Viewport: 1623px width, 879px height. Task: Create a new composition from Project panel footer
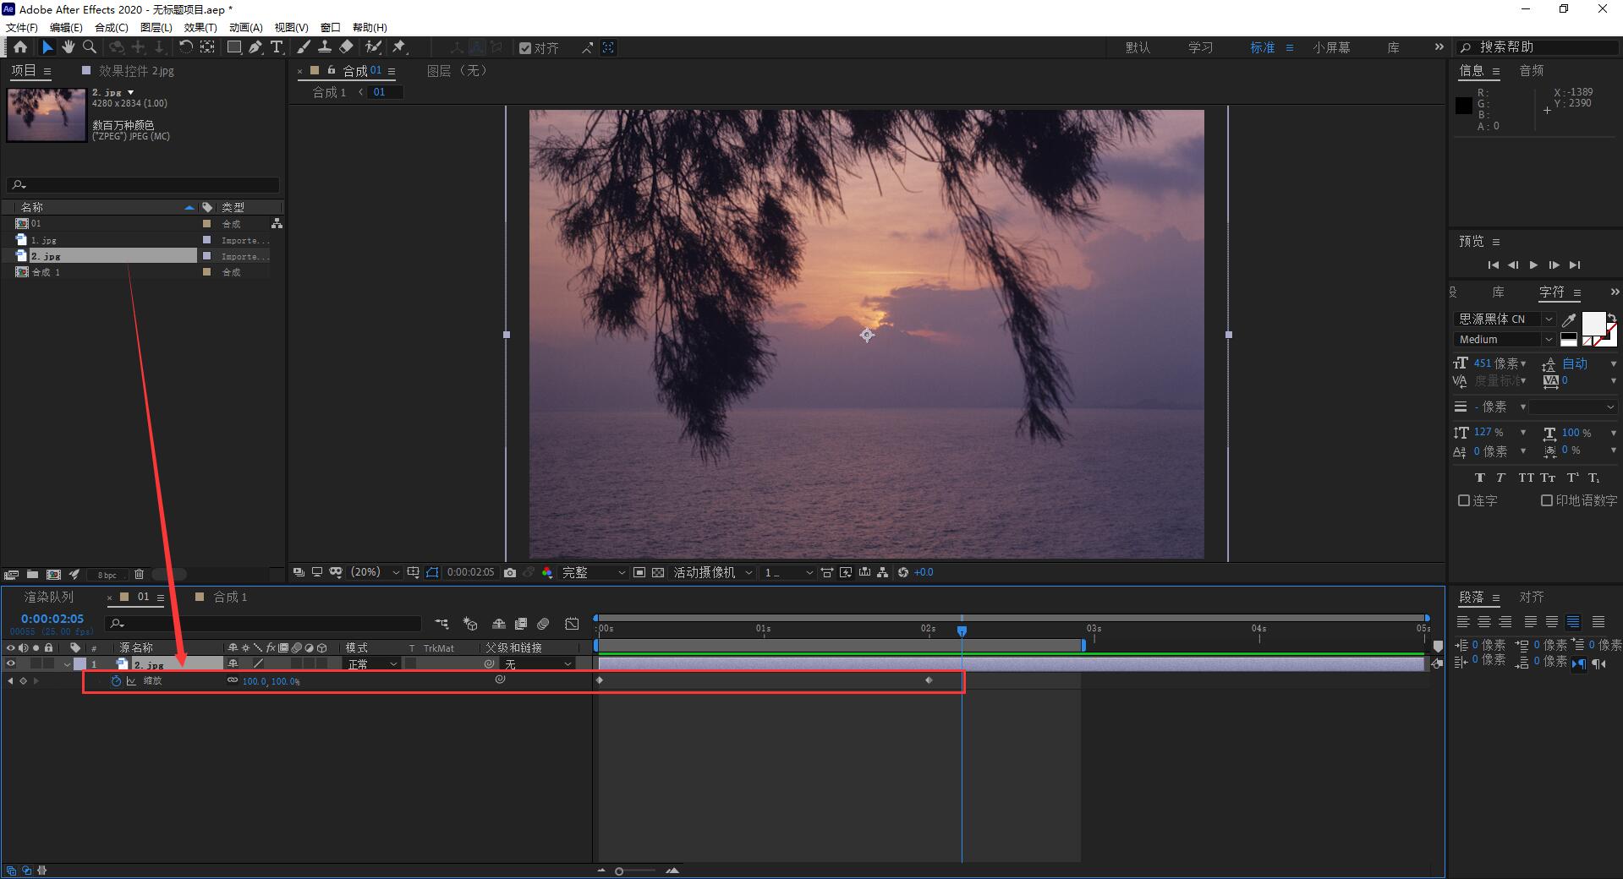pyautogui.click(x=53, y=575)
